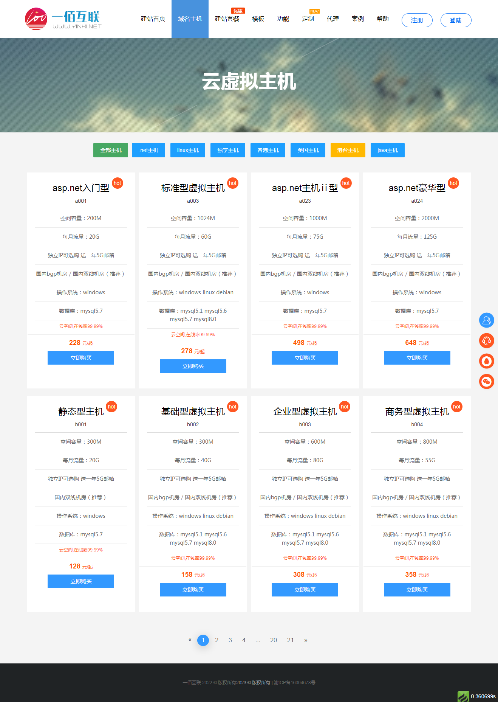Click the hot badge on 静态型主机
The width and height of the screenshot is (498, 702).
pyautogui.click(x=111, y=407)
